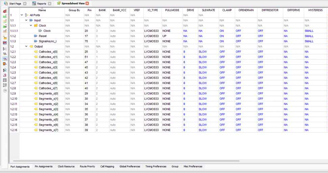Switch to the Reports document tab
The width and height of the screenshot is (328, 173).
pos(41,3)
